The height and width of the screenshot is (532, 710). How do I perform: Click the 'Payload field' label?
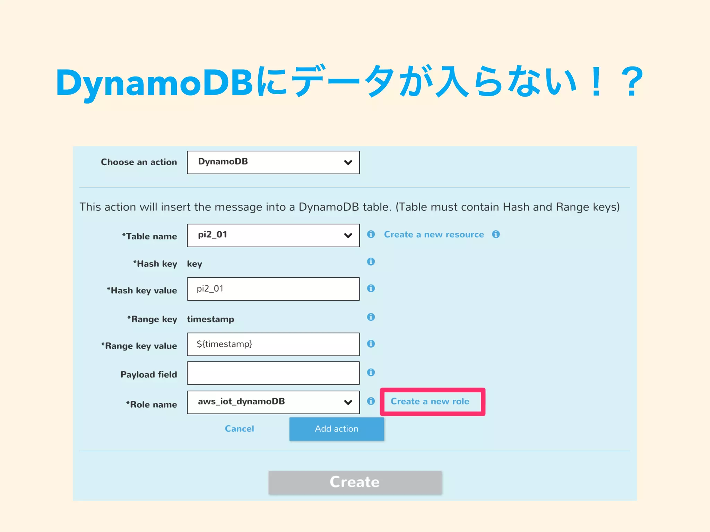149,374
